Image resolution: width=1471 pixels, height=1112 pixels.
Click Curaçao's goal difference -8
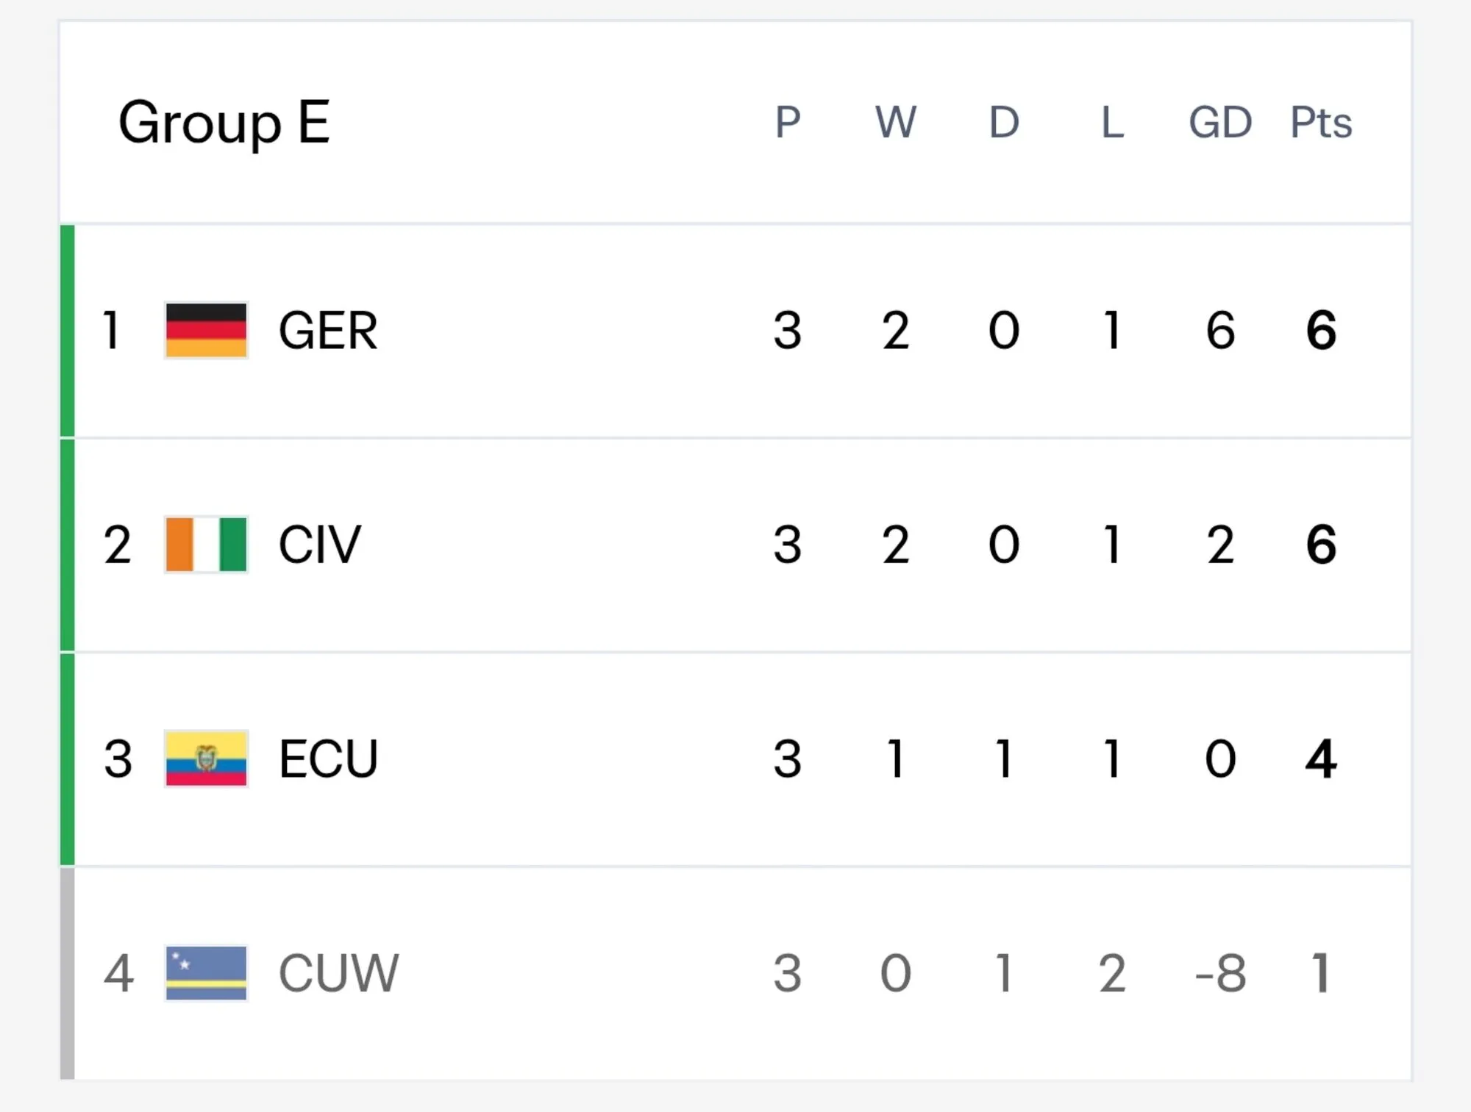click(1220, 973)
